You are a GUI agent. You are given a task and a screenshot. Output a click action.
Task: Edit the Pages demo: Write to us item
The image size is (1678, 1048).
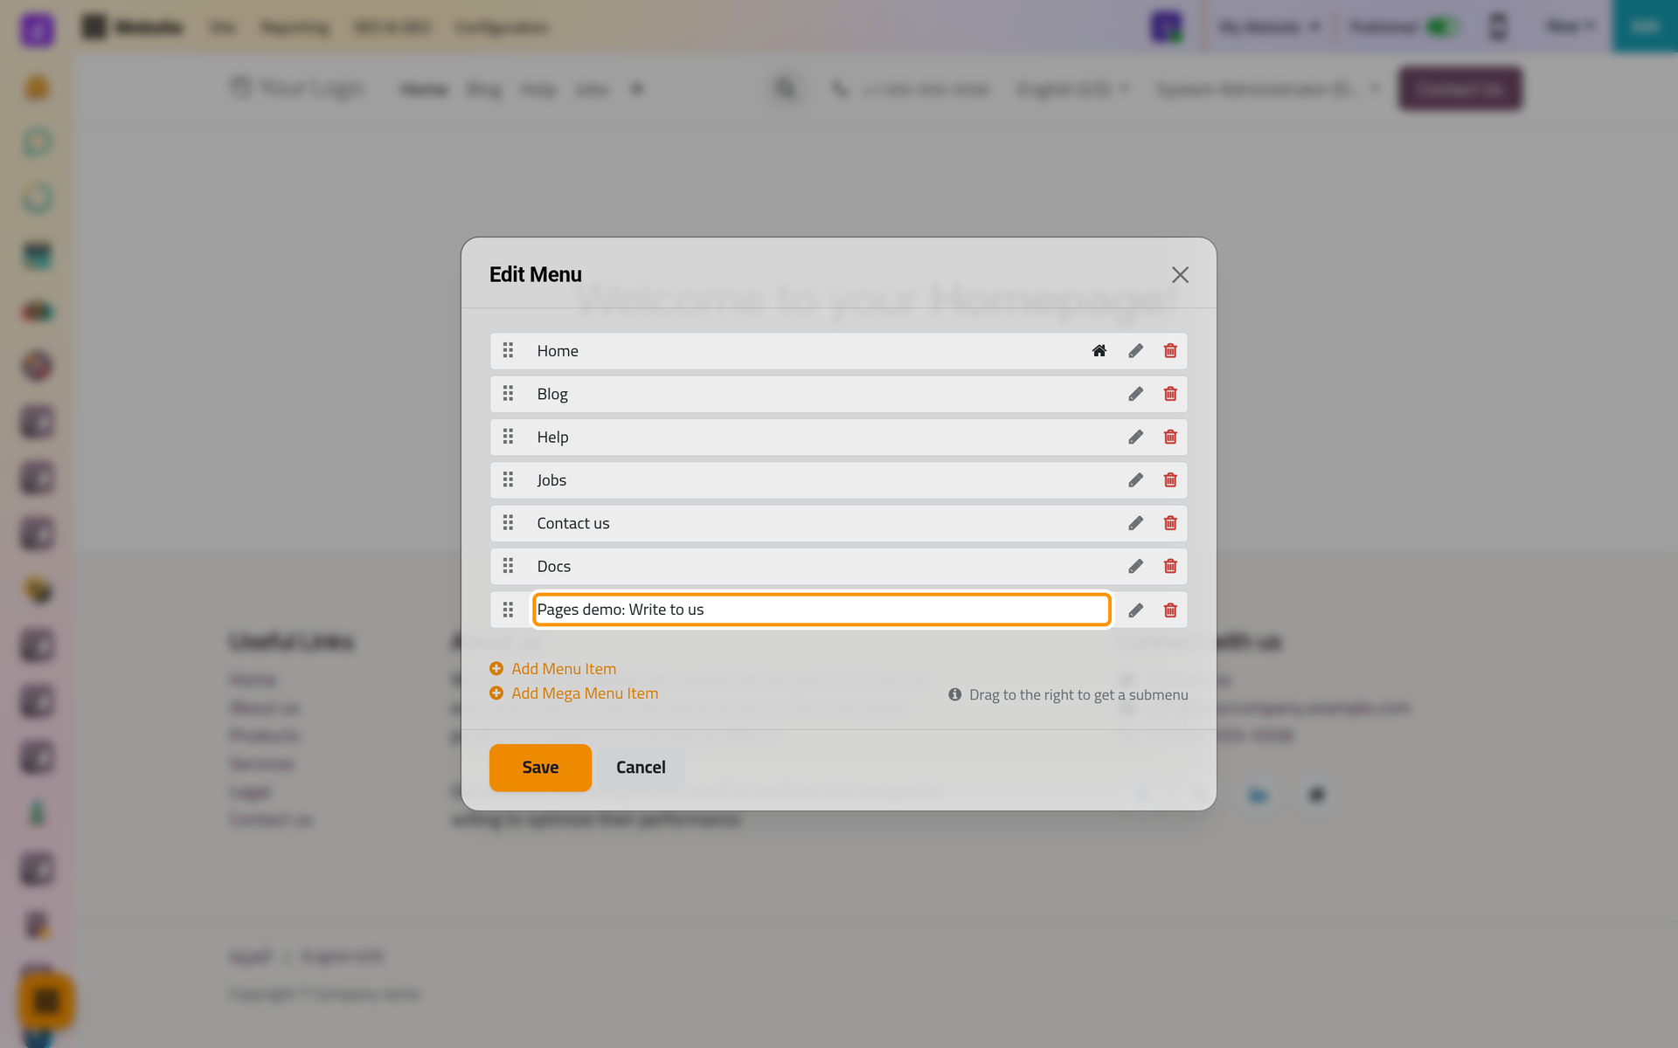pyautogui.click(x=1135, y=610)
